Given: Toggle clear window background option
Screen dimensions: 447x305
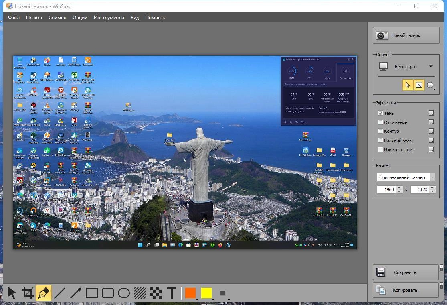Looking at the screenshot, I should 419,85.
